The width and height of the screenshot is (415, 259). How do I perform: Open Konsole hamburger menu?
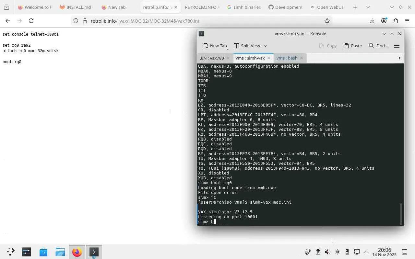coord(397,46)
